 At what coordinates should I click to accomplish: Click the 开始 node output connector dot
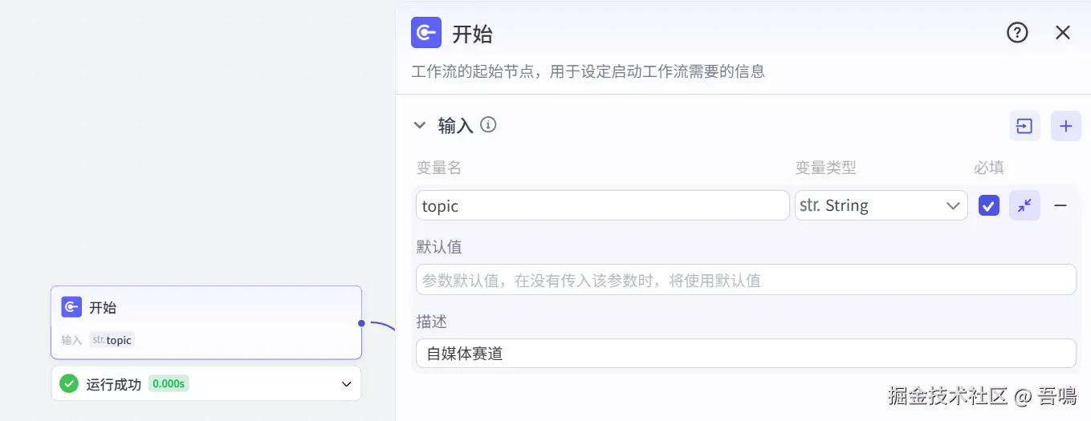[361, 323]
